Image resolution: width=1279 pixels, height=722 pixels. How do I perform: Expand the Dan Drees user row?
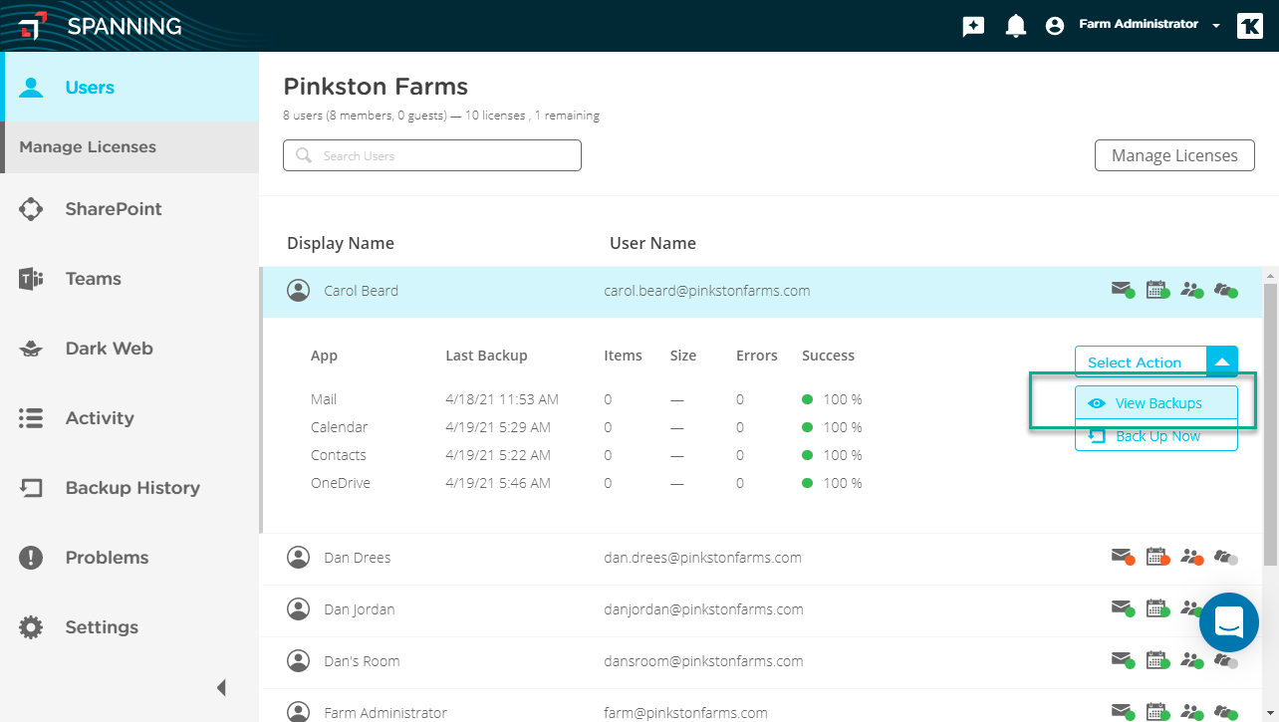click(x=761, y=558)
